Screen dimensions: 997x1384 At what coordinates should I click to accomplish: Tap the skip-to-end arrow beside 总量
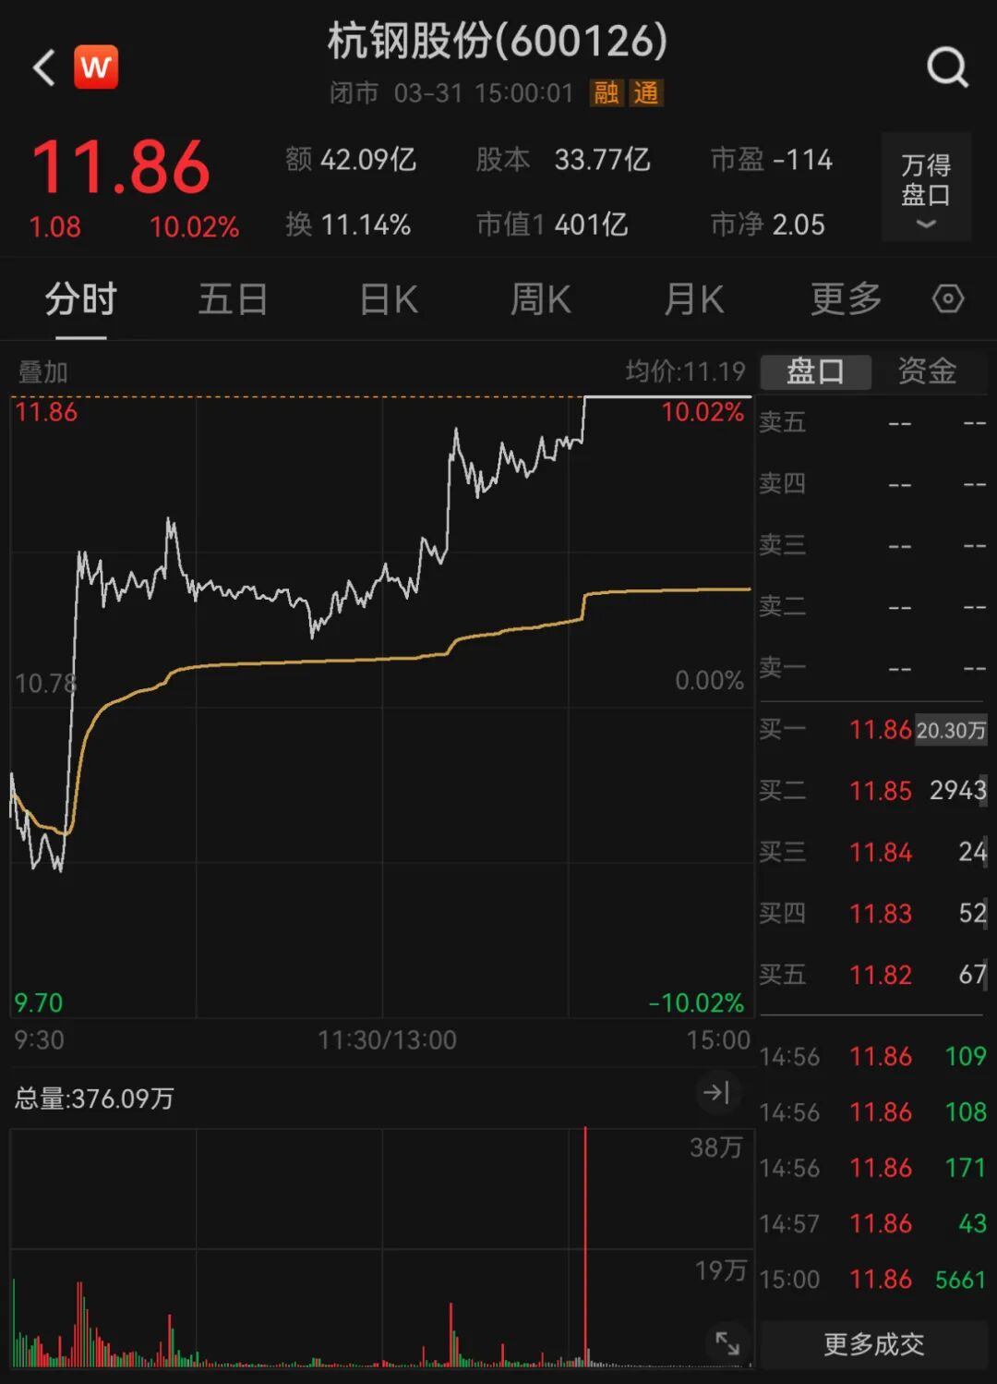pyautogui.click(x=719, y=1093)
